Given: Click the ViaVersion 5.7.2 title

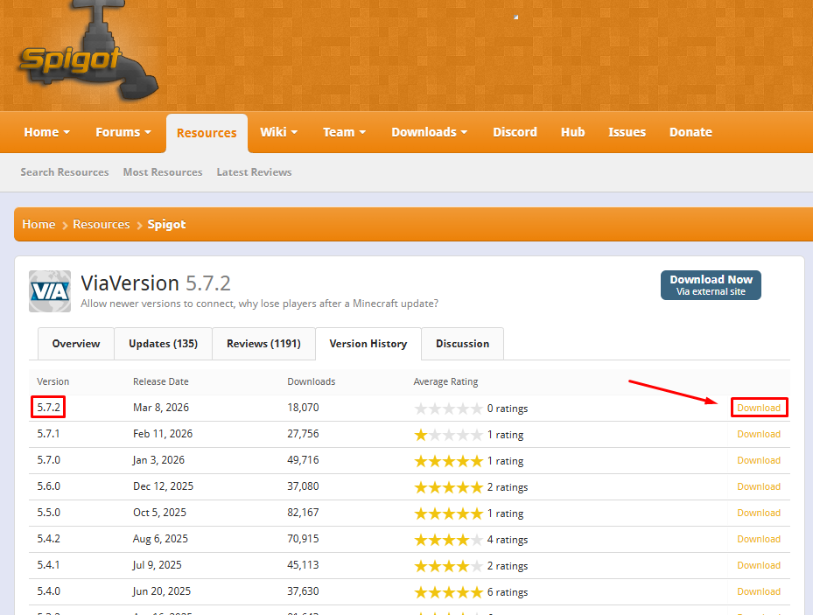Looking at the screenshot, I should (x=156, y=283).
